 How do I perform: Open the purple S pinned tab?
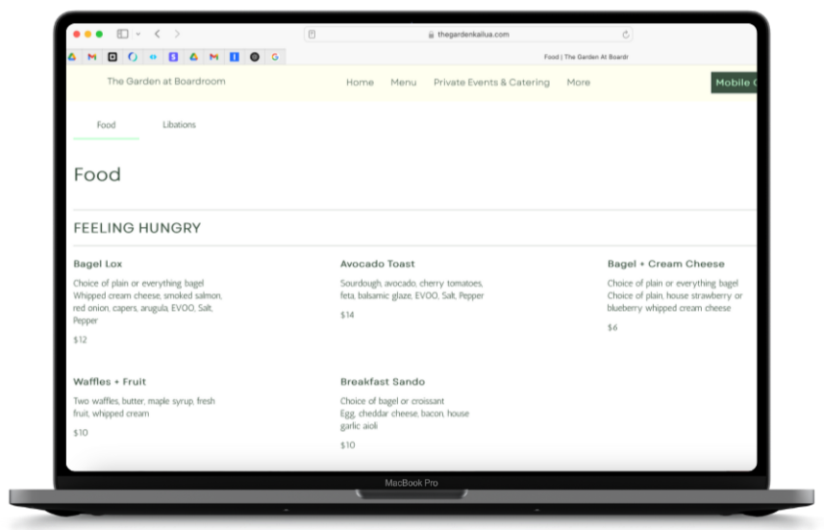click(x=173, y=57)
